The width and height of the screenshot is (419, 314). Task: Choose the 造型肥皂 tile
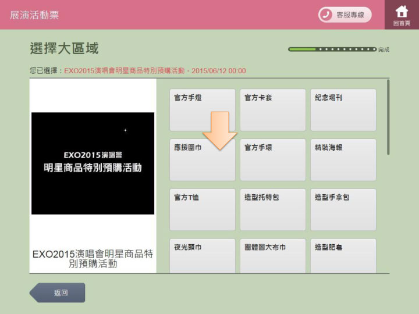coord(343,256)
